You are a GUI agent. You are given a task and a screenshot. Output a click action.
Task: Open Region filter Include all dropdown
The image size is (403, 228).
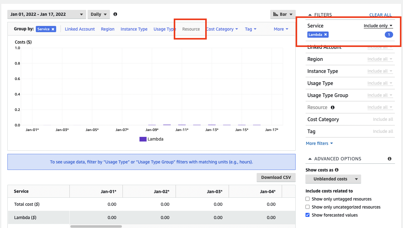tap(380, 59)
